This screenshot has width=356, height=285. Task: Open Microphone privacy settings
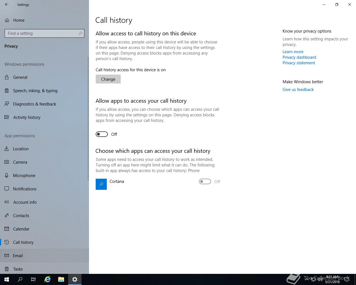point(44,175)
